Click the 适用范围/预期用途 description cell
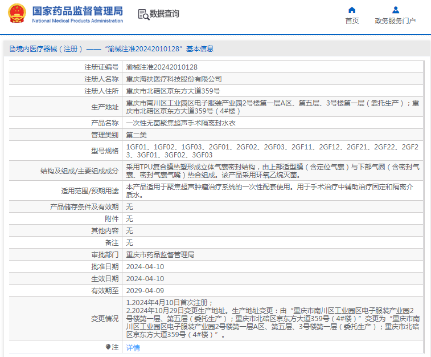 click(272, 190)
